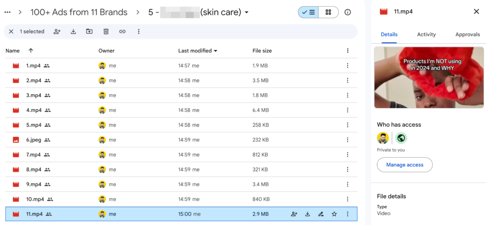The height and width of the screenshot is (225, 486).
Task: Select the 2.mp4 file row
Action: [x=181, y=80]
